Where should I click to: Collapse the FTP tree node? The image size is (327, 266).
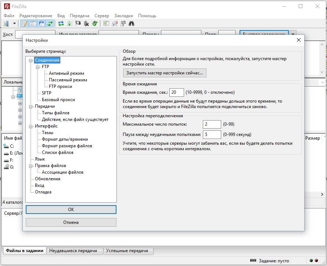(37, 67)
